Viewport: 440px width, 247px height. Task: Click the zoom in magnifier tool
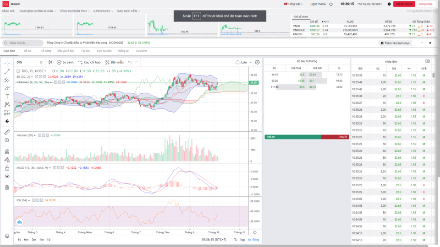[7, 140]
